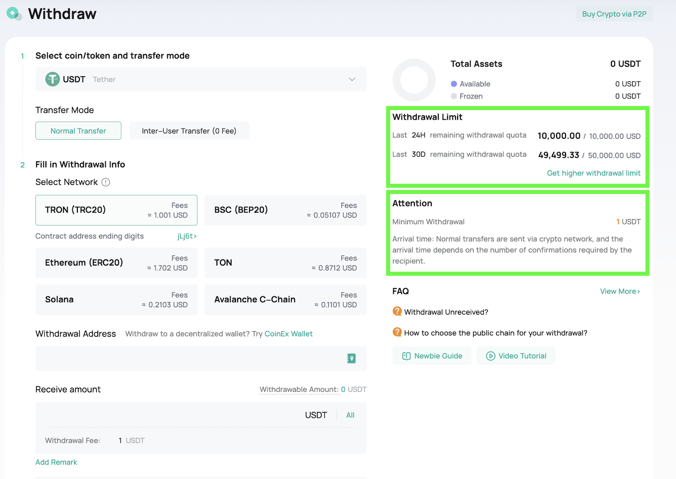The height and width of the screenshot is (479, 676).
Task: Click the total assets donut chart
Action: 414,80
